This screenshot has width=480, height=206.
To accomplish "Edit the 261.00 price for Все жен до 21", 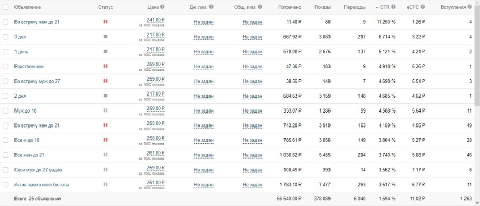I will [x=156, y=153].
